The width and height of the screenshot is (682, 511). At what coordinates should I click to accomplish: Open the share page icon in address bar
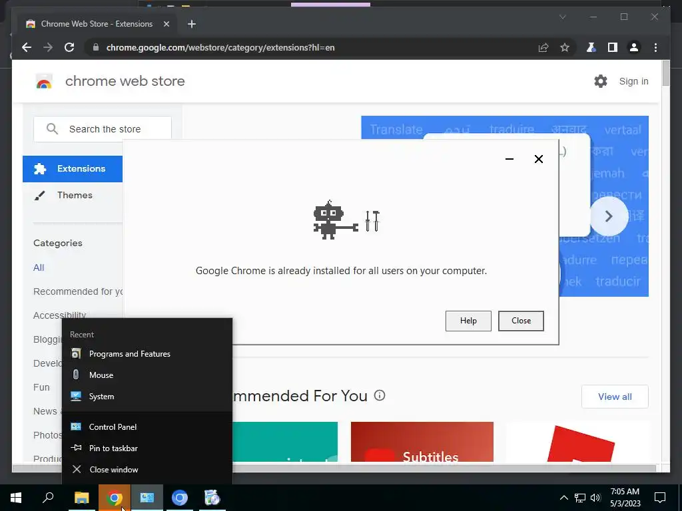tap(543, 47)
